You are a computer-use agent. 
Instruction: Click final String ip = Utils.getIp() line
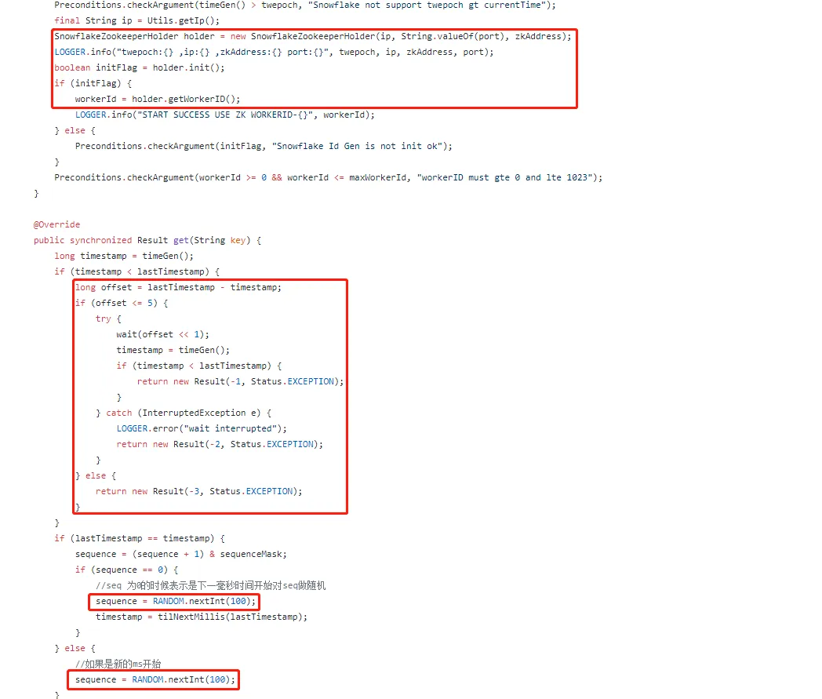tap(136, 20)
